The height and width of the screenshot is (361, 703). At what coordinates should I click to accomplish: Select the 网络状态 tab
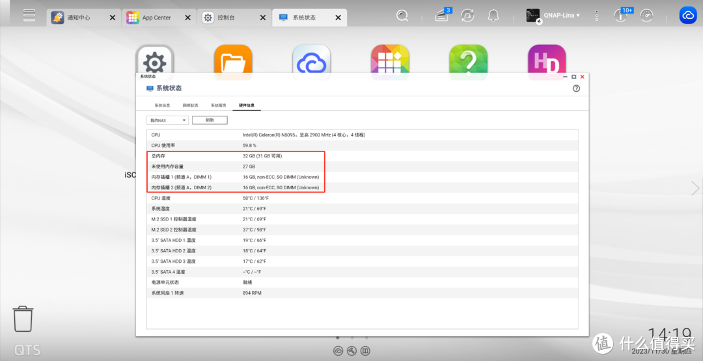[190, 105]
